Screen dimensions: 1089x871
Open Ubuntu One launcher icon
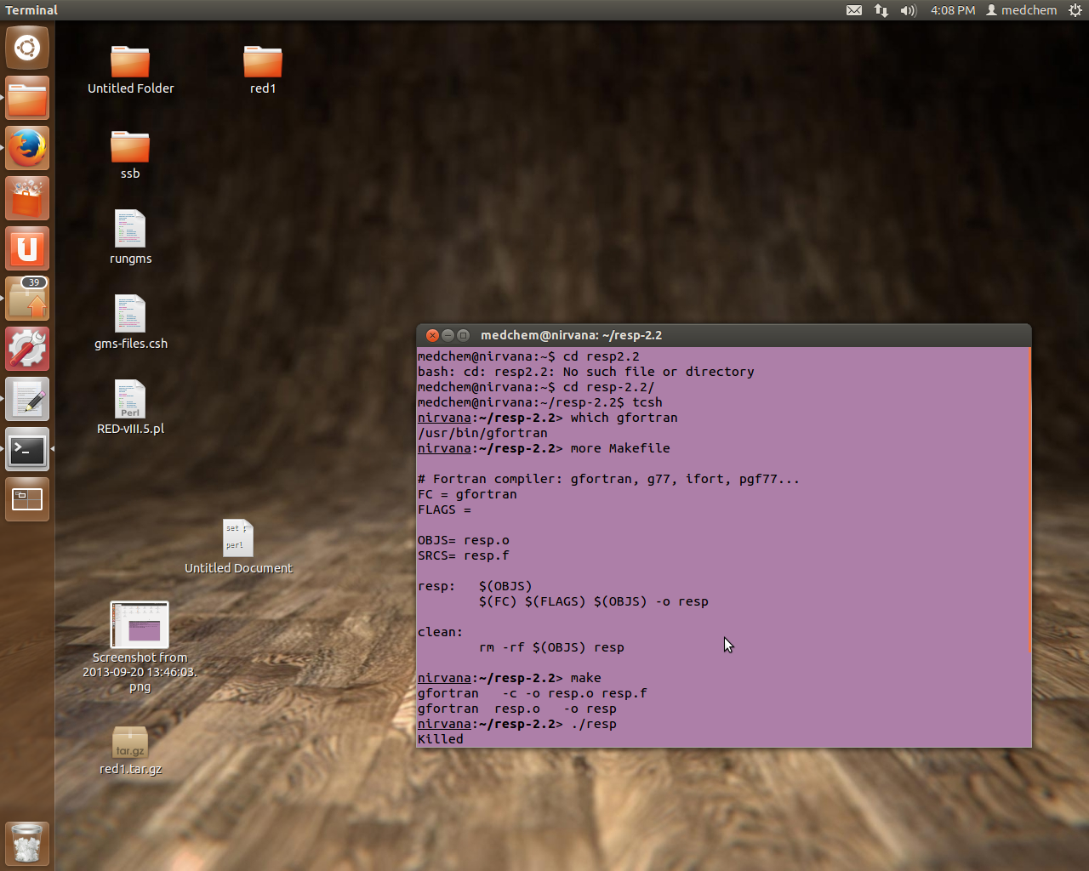point(27,248)
